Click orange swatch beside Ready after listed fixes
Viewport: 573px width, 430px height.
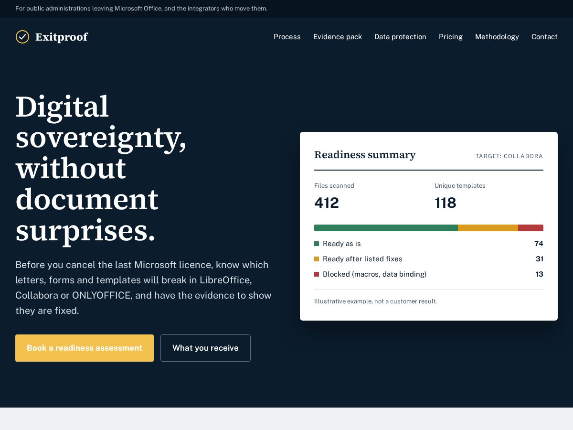click(317, 259)
